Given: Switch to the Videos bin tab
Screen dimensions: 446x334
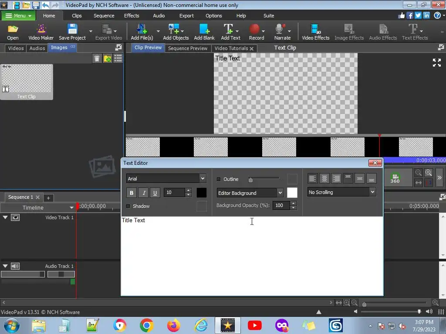Looking at the screenshot, I should tap(16, 48).
